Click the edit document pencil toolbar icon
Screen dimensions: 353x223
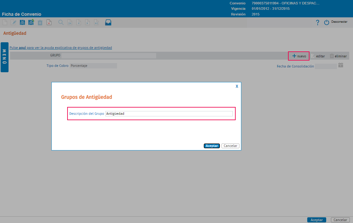coord(14,22)
